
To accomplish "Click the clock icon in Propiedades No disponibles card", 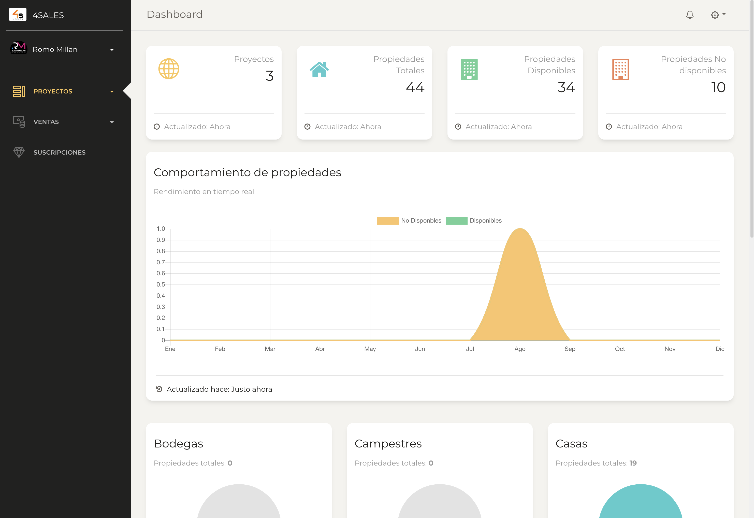I will [x=609, y=127].
